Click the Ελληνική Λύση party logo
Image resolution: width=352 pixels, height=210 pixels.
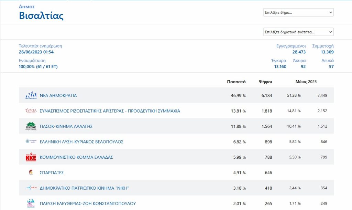[x=31, y=141]
